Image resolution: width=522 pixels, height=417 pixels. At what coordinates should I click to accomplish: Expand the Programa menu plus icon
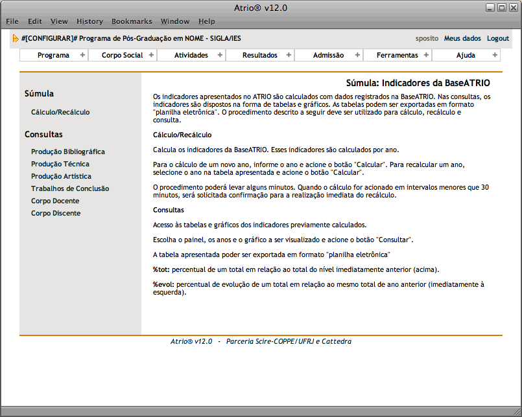click(x=82, y=55)
